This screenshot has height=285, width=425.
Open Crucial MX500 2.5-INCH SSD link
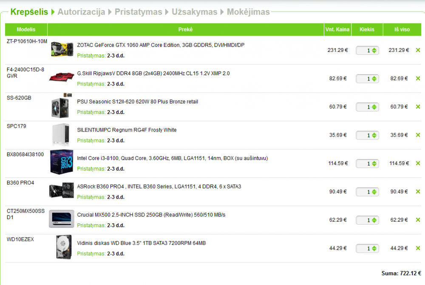click(x=151, y=215)
